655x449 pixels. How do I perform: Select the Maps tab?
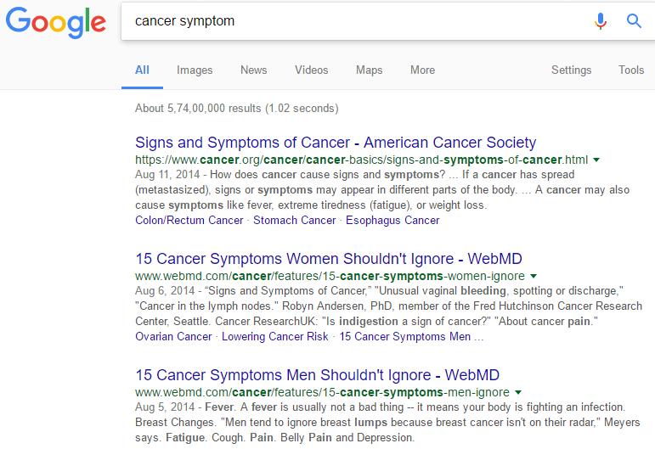coord(369,70)
